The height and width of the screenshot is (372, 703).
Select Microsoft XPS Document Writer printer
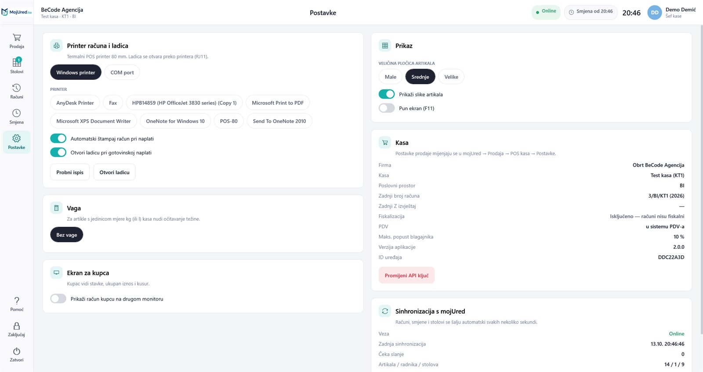(94, 121)
